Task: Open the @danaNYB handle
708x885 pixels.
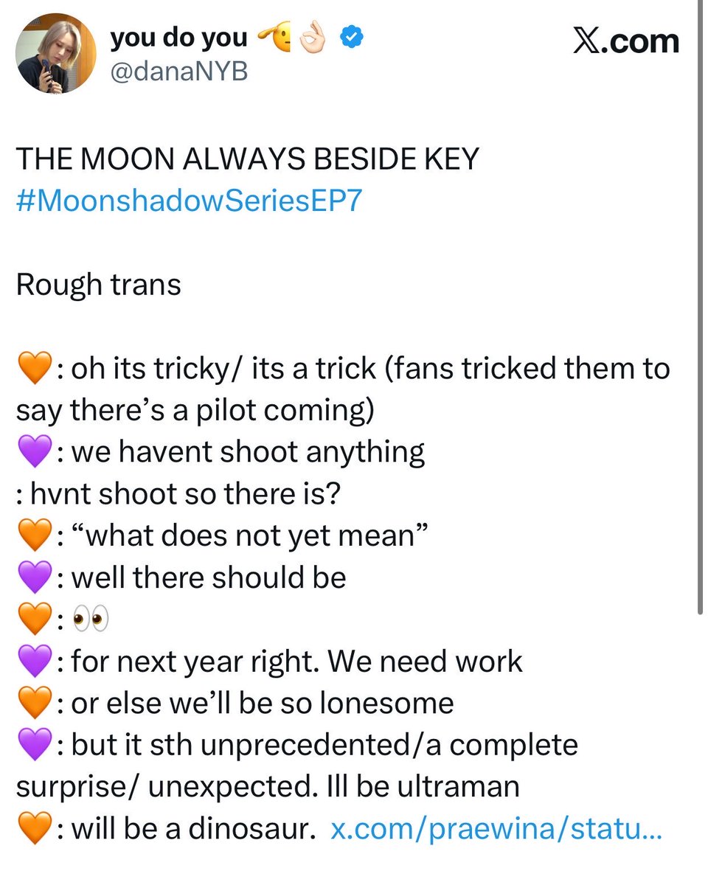Action: click(x=179, y=72)
